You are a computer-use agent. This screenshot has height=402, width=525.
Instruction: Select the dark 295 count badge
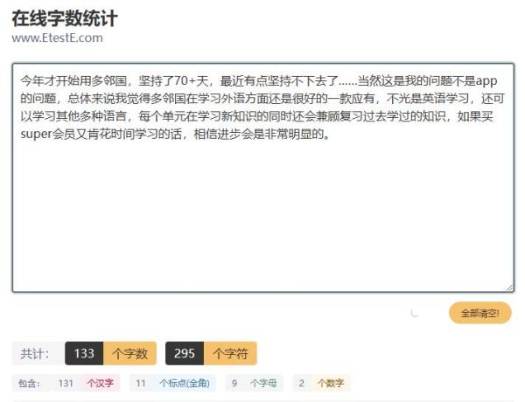click(x=185, y=353)
